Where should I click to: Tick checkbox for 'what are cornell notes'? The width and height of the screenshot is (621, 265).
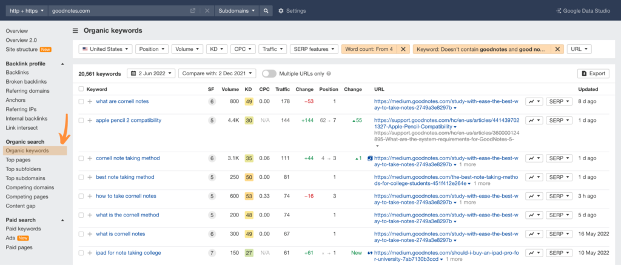point(81,101)
